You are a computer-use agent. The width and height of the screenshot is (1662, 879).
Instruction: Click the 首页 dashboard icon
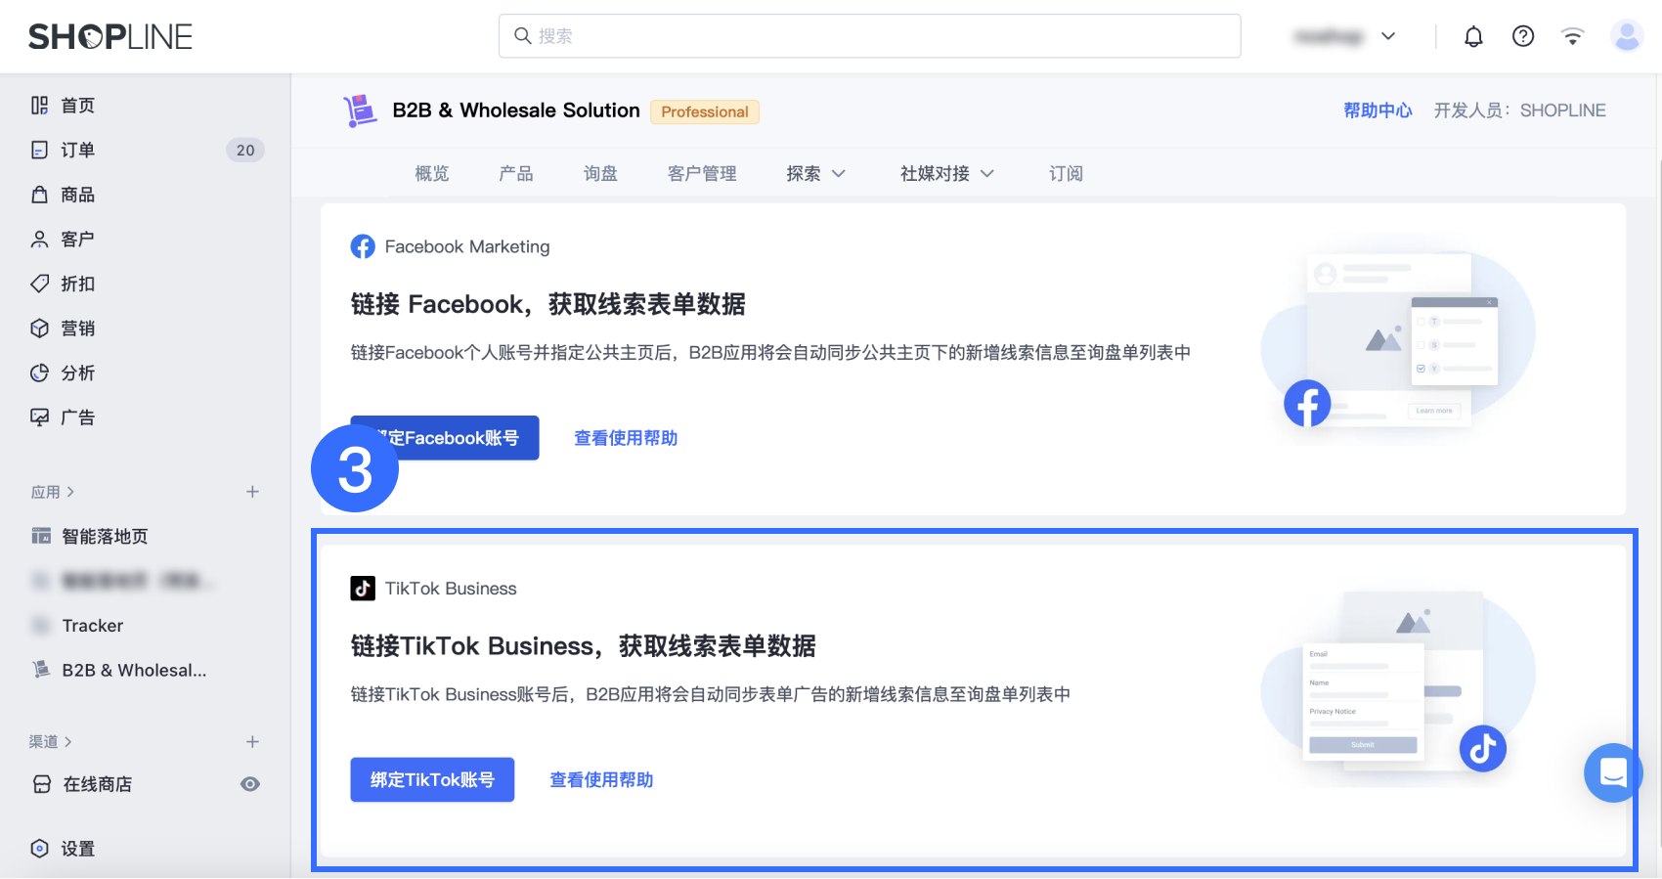[40, 106]
